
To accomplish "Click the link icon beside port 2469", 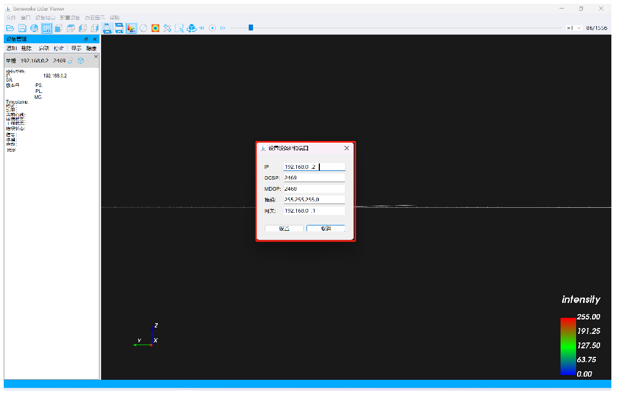I will pyautogui.click(x=71, y=61).
